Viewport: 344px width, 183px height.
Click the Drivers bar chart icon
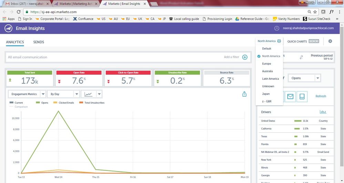[x=323, y=112]
